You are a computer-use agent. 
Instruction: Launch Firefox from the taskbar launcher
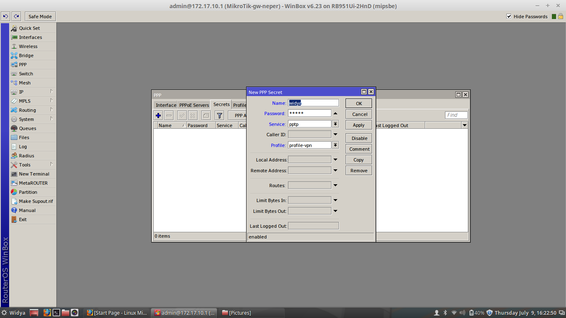(x=47, y=313)
